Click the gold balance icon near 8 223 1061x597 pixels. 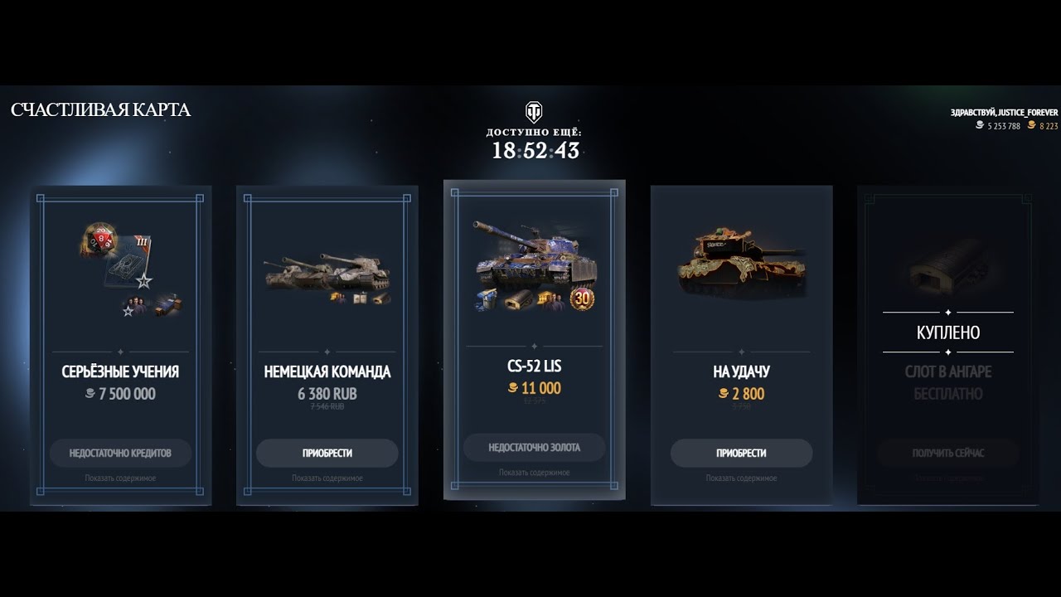coord(1032,125)
